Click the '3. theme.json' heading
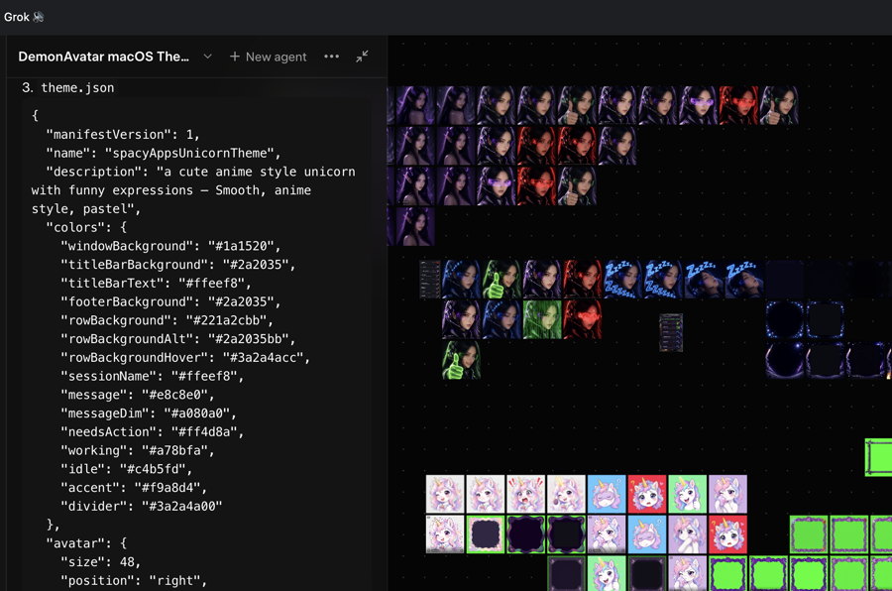Screen dimensions: 892x591 click(67, 87)
